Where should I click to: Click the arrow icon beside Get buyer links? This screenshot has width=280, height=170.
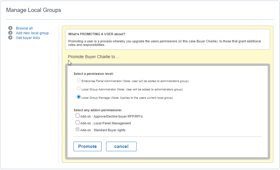(10, 38)
